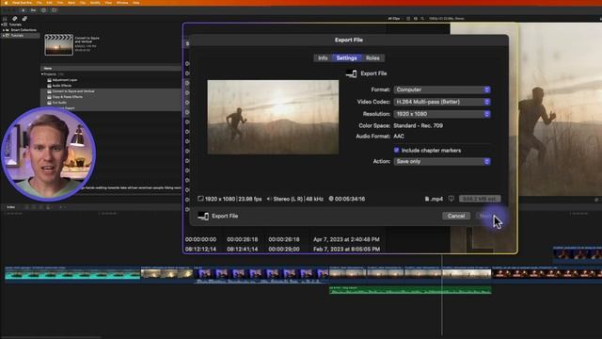
Task: Click the green audio clip in the timeline
Action: pyautogui.click(x=410, y=290)
